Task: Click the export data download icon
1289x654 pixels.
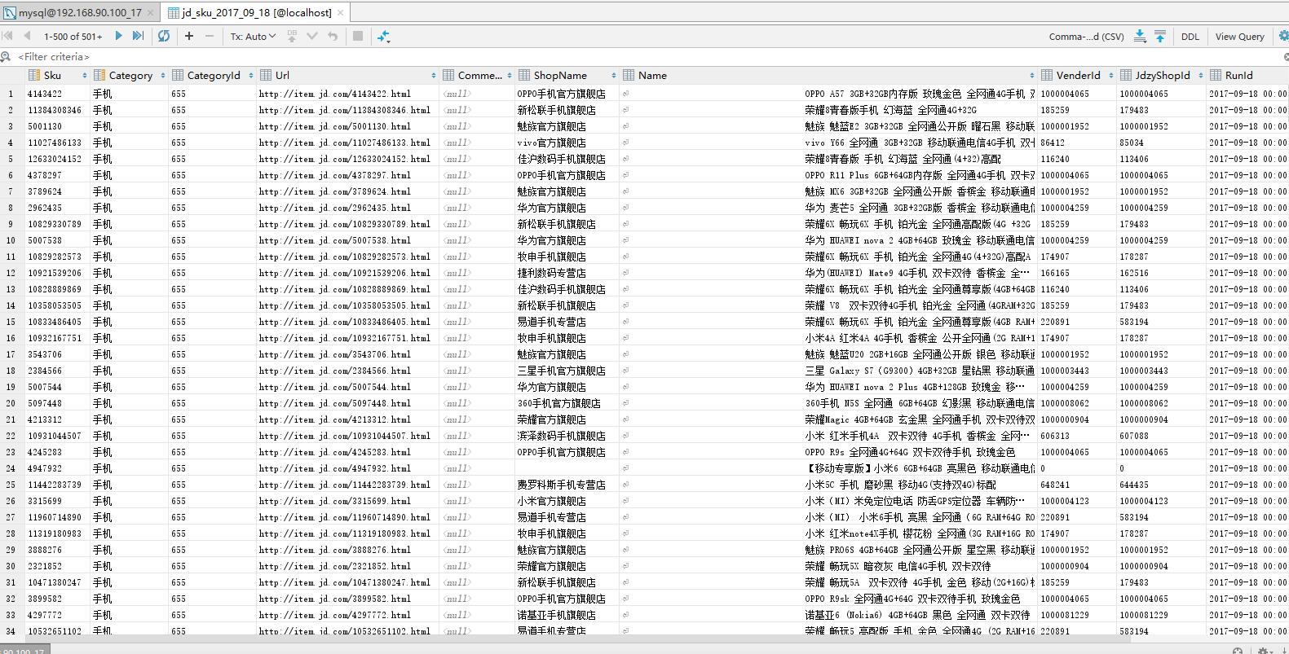Action: [x=1140, y=36]
